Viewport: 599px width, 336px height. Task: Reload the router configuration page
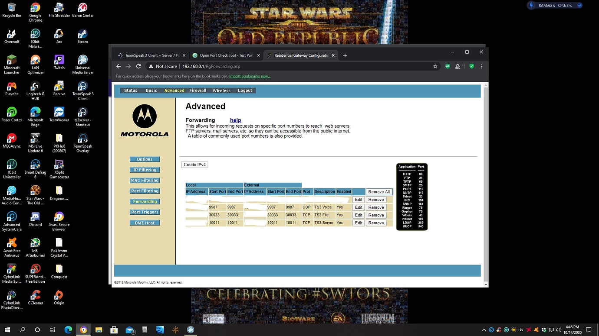point(138,66)
